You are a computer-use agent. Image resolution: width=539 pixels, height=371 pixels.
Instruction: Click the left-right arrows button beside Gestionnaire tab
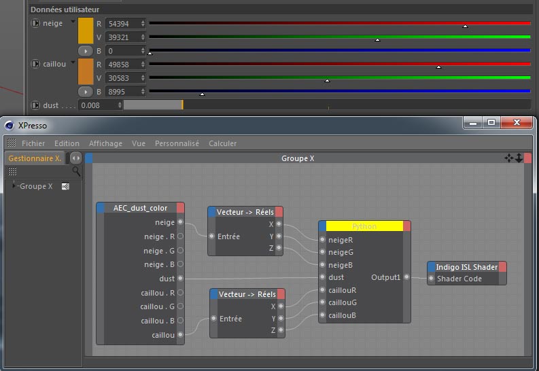click(75, 158)
